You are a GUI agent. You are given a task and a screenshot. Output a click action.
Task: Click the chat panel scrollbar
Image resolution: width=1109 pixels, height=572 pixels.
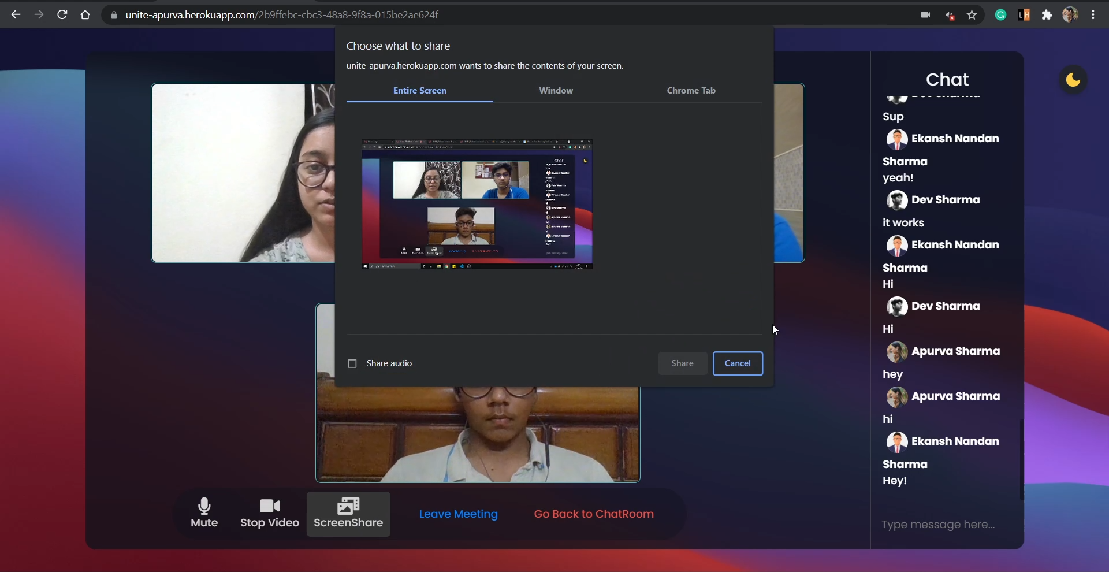click(x=1021, y=459)
